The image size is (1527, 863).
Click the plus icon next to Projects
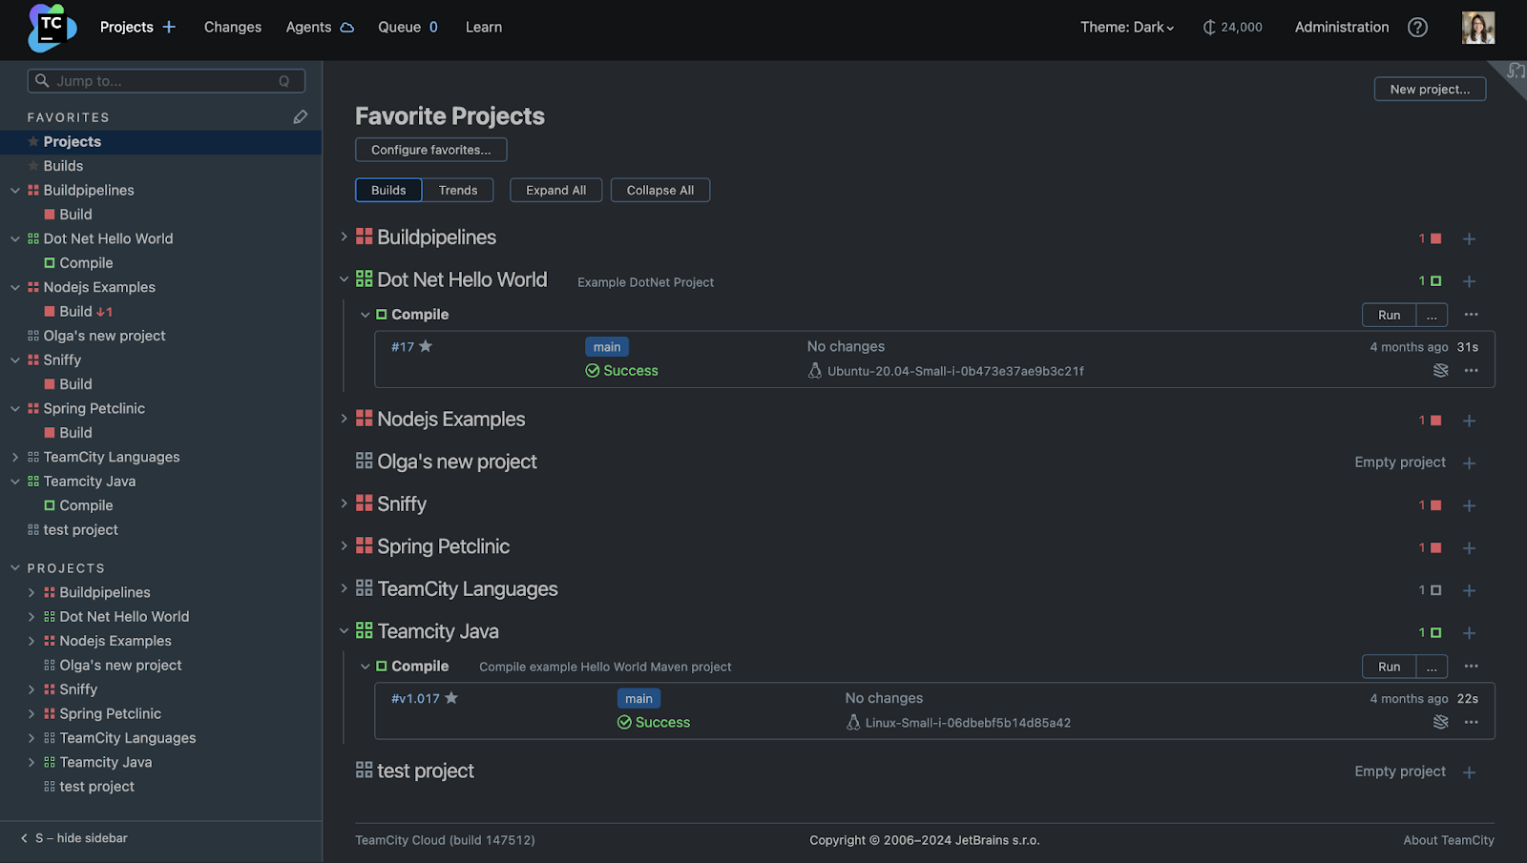point(169,27)
